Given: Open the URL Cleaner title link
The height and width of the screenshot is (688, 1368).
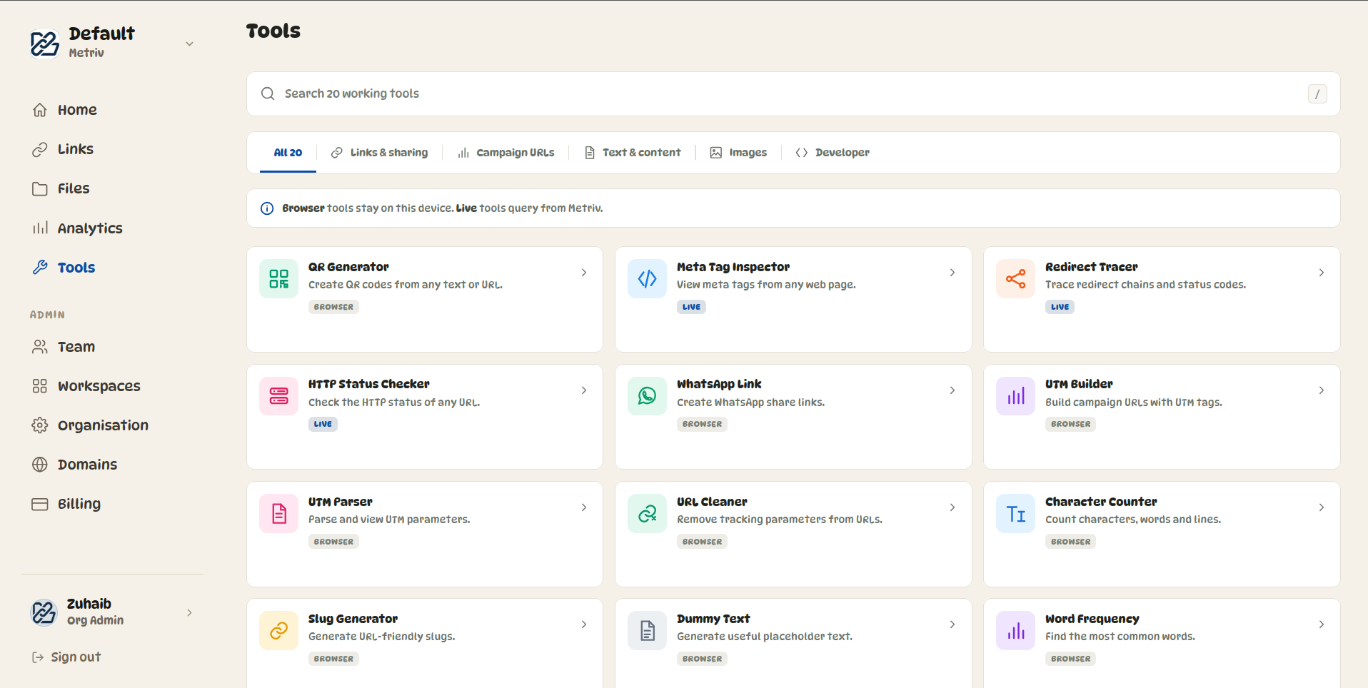Looking at the screenshot, I should pyautogui.click(x=712, y=502).
